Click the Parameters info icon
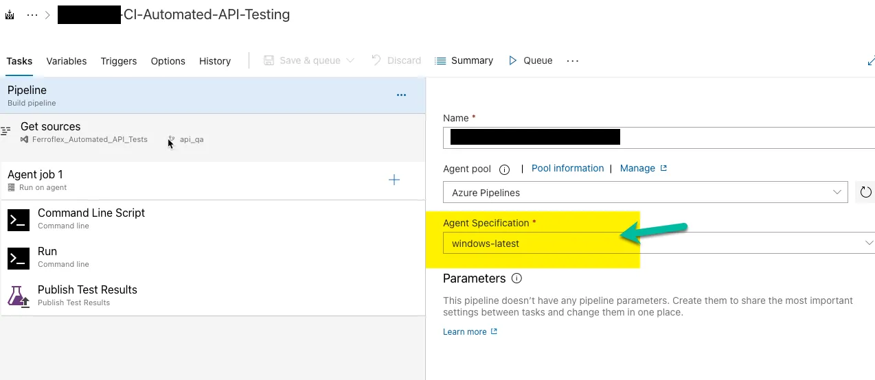875x380 pixels. pos(517,278)
